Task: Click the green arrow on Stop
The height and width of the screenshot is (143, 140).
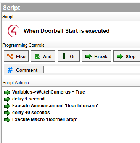Action: 120,56
